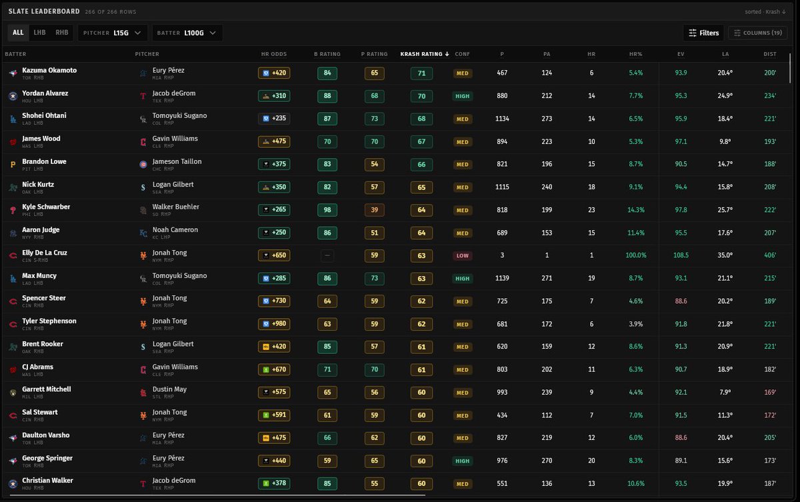This screenshot has width=800, height=502.
Task: Sort by Batter column header
Action: click(x=15, y=54)
